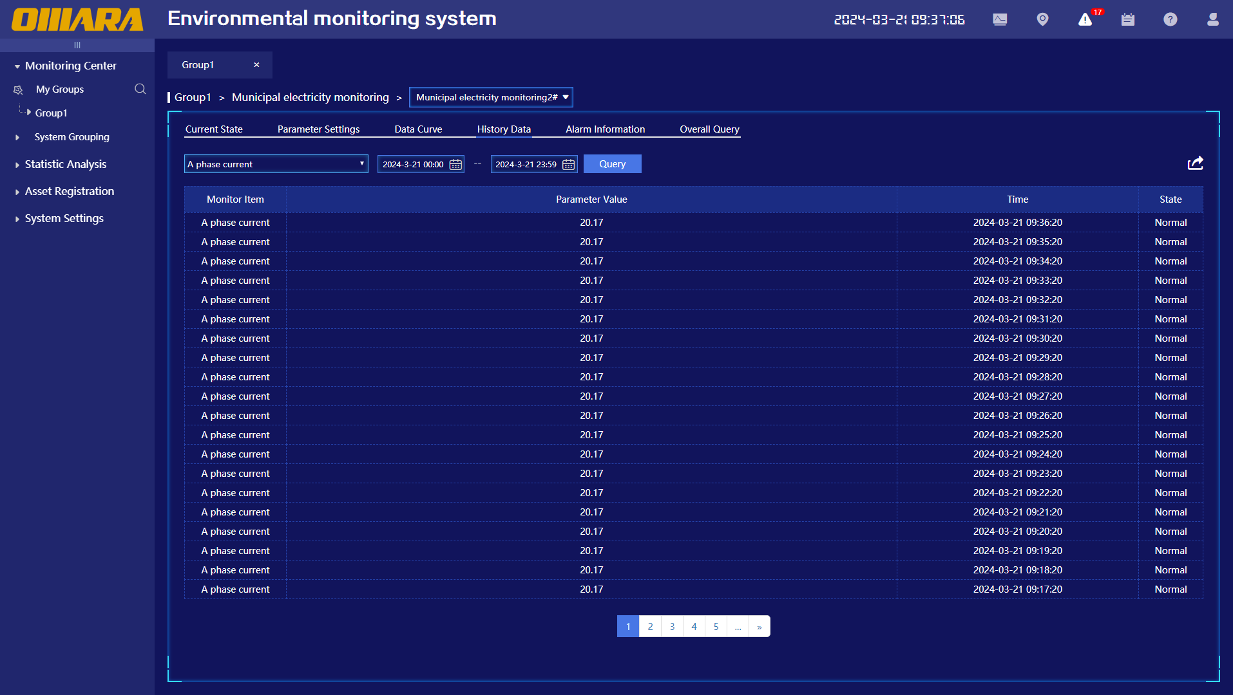Expand the Statistic Analysis menu

coord(65,164)
